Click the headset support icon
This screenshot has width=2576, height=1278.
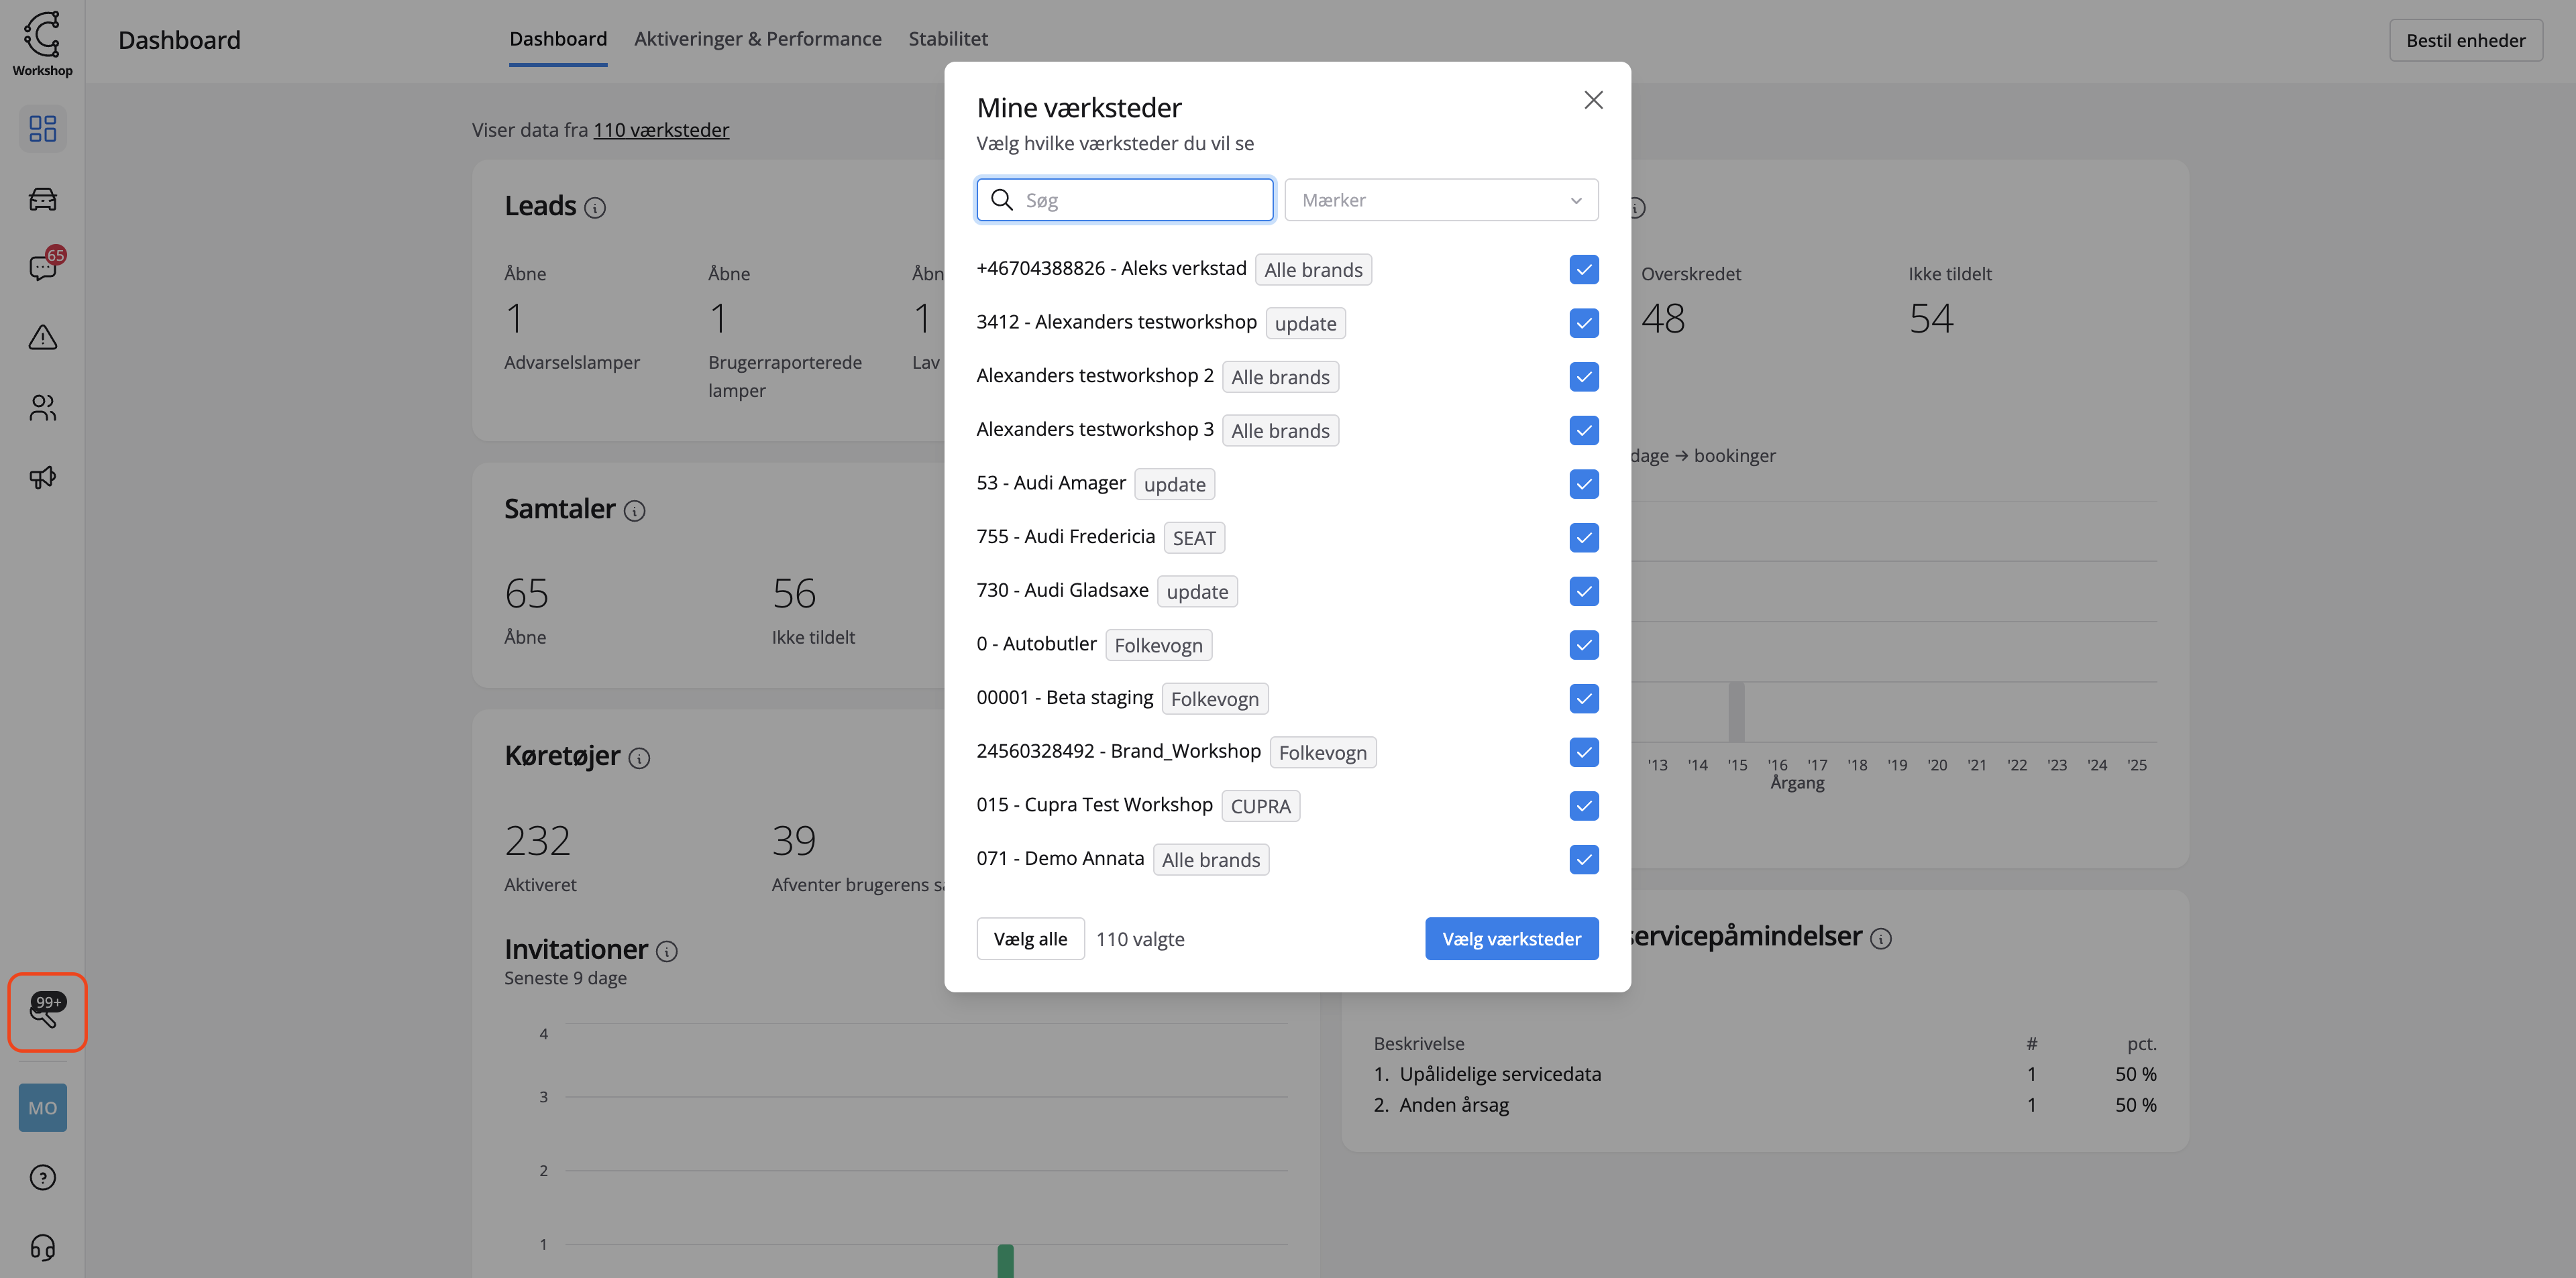click(x=42, y=1247)
